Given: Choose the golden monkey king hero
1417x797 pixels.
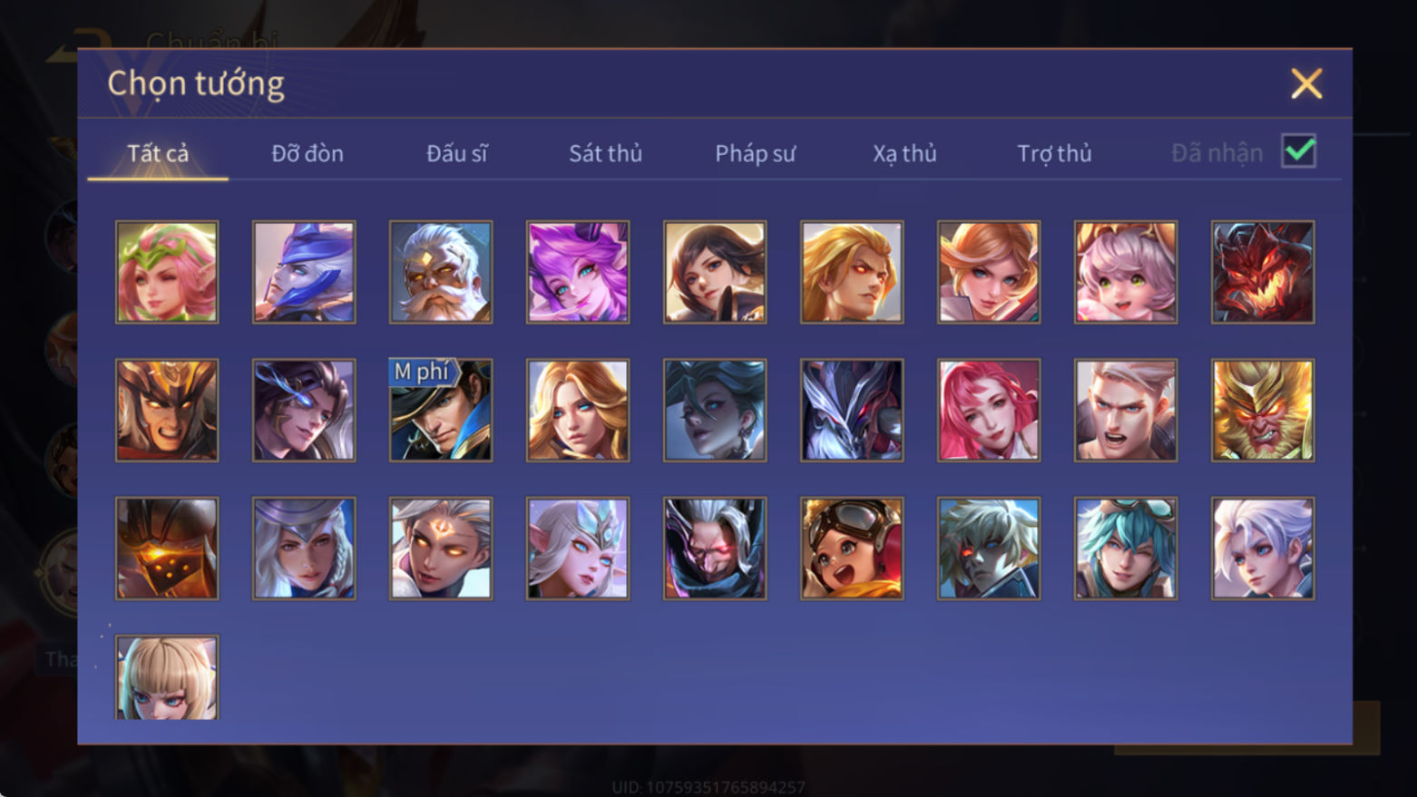Looking at the screenshot, I should [1263, 410].
